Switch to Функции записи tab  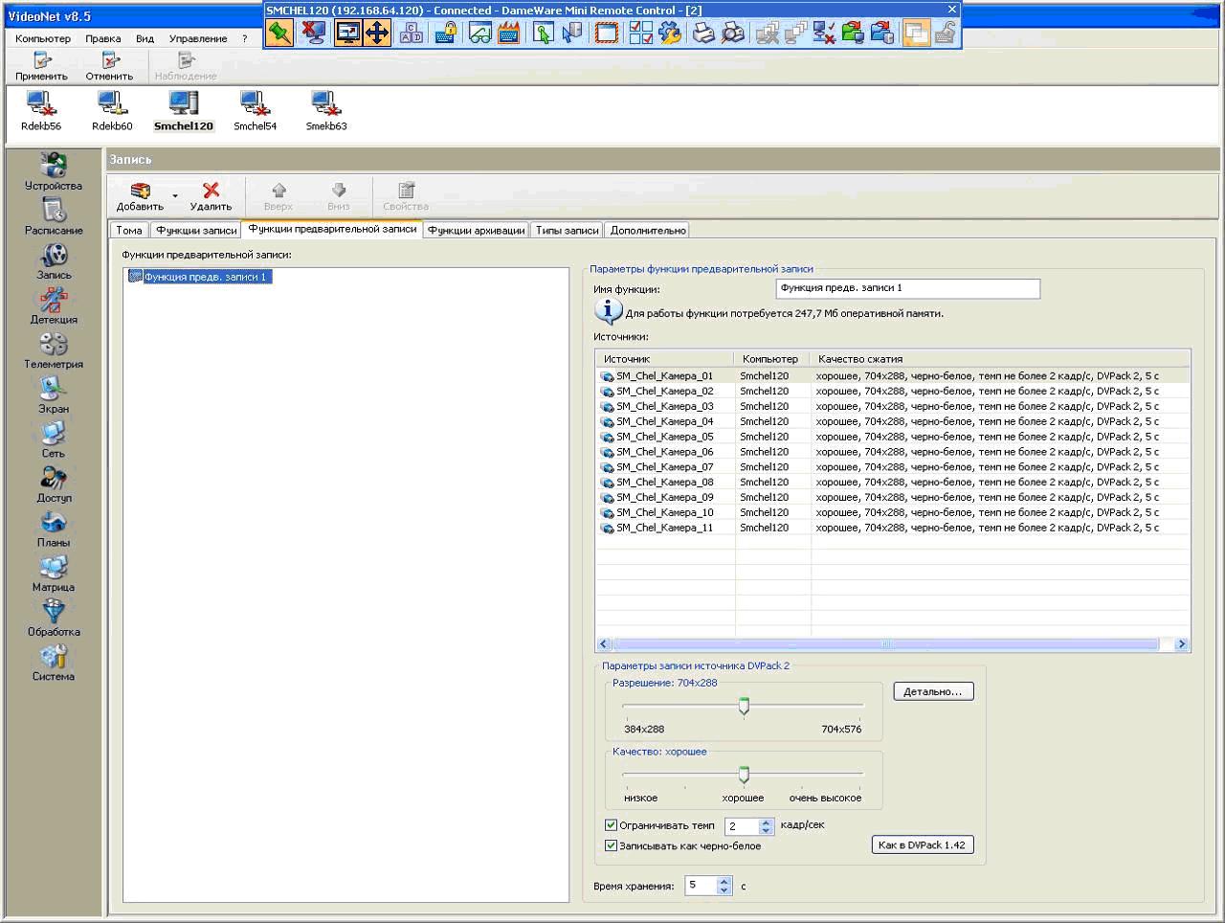point(196,231)
